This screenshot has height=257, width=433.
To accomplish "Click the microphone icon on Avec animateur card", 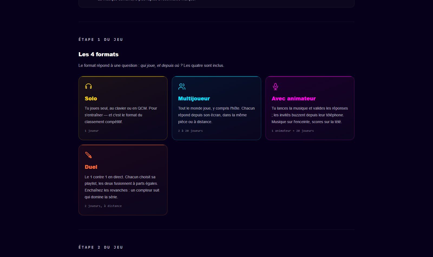I will [x=275, y=87].
